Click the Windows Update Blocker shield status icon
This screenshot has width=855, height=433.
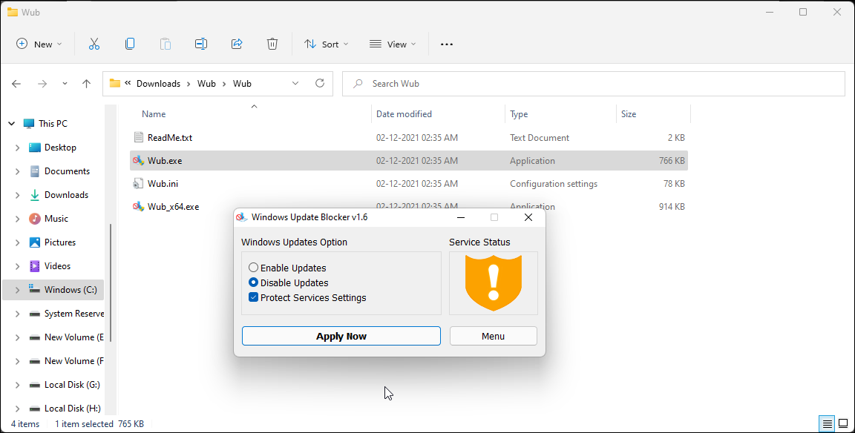pos(493,283)
